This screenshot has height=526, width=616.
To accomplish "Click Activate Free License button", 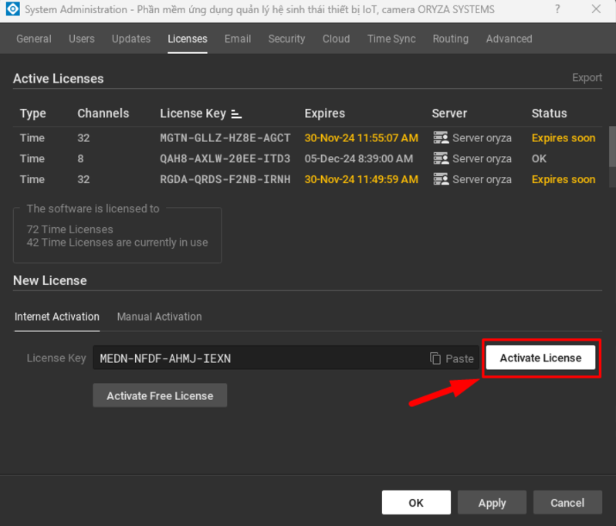I will tap(160, 395).
